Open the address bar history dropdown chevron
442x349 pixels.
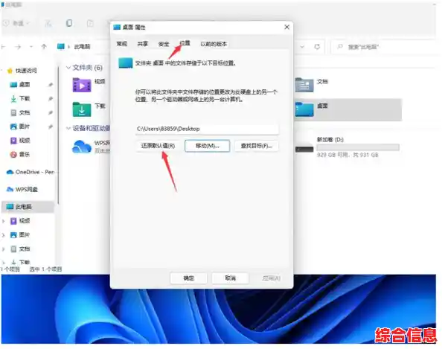point(302,47)
